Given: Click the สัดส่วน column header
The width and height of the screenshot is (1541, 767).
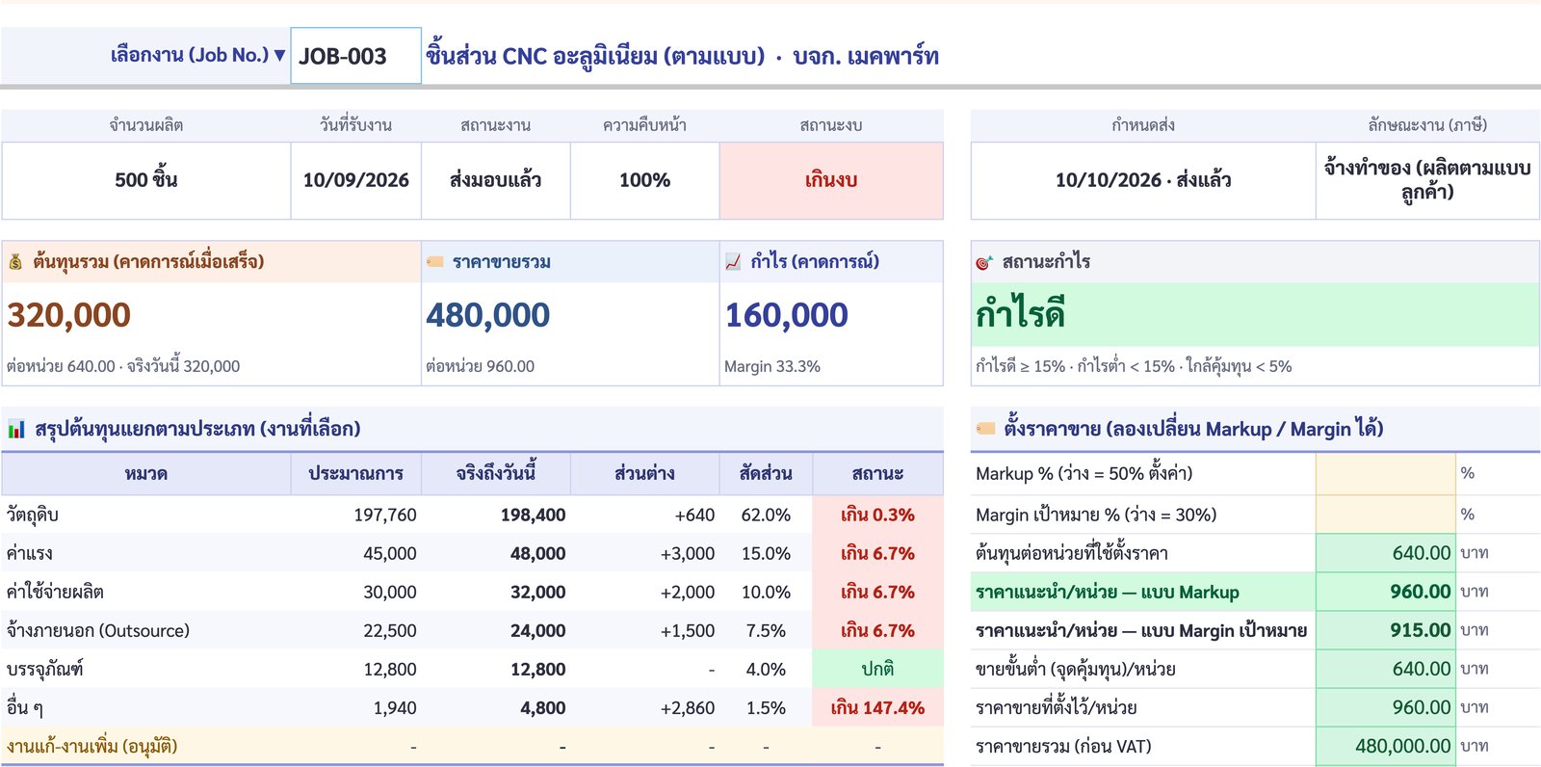Looking at the screenshot, I should coord(767,473).
